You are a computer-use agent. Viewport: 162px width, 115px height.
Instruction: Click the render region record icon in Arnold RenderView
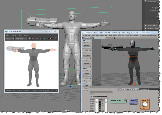(x=29, y=38)
